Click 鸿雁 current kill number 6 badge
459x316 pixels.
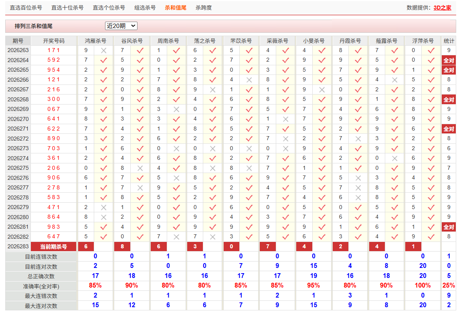point(86,247)
